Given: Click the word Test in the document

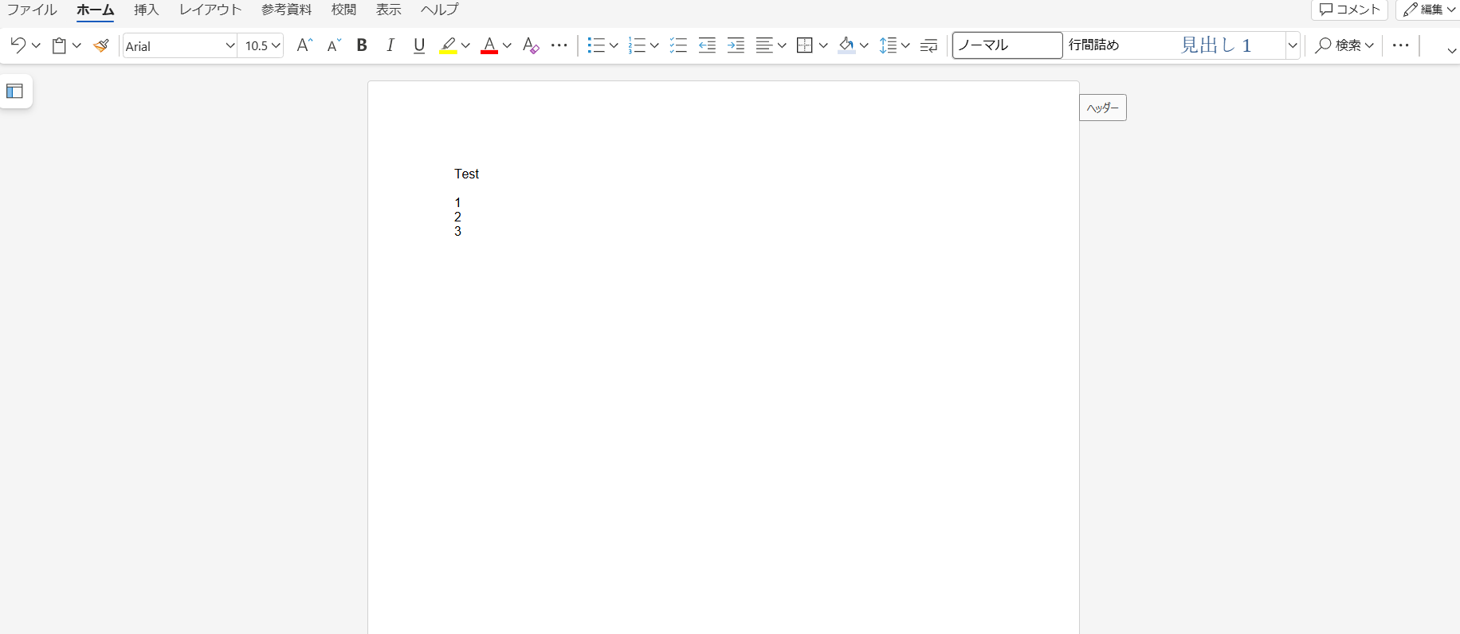Looking at the screenshot, I should [467, 174].
